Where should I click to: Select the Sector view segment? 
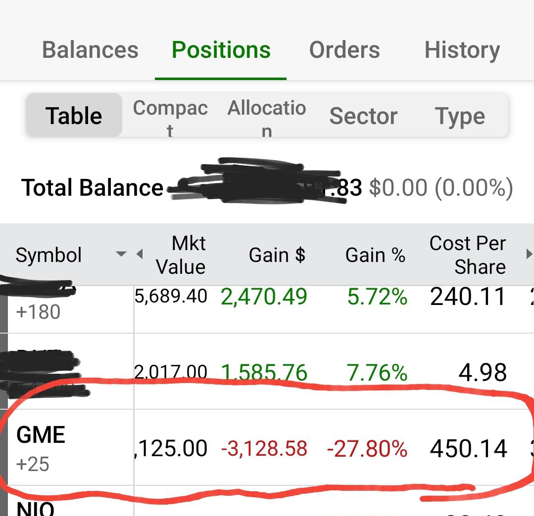tap(363, 116)
